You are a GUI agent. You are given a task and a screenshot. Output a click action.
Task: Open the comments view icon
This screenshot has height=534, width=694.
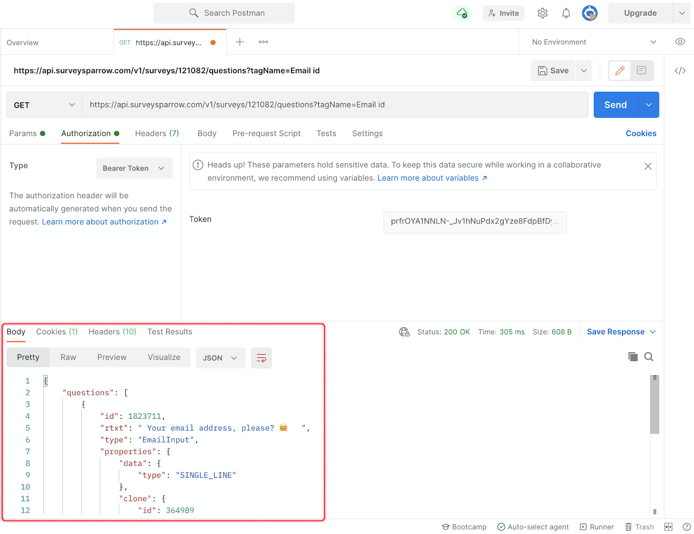pos(642,71)
